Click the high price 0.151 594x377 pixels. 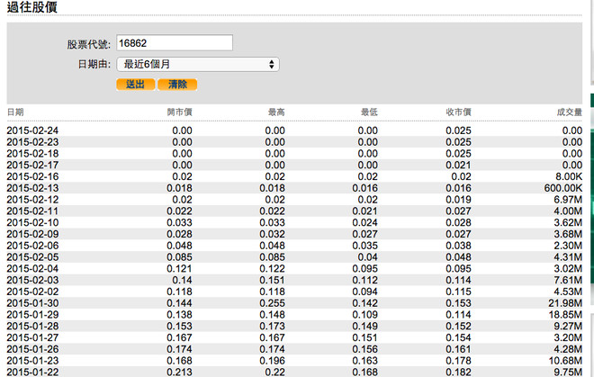(272, 280)
